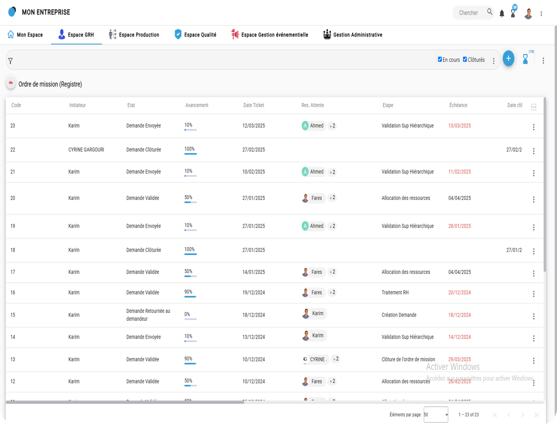Open the hourglass pending tasks icon

click(x=525, y=59)
